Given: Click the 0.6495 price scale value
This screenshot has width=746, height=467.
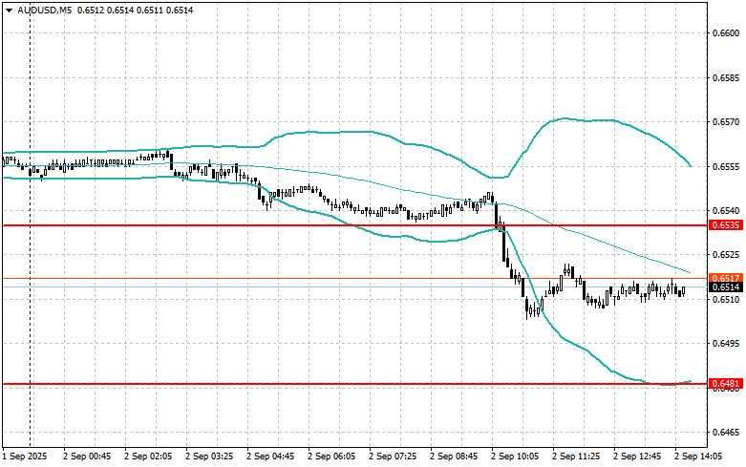Looking at the screenshot, I should 726,344.
